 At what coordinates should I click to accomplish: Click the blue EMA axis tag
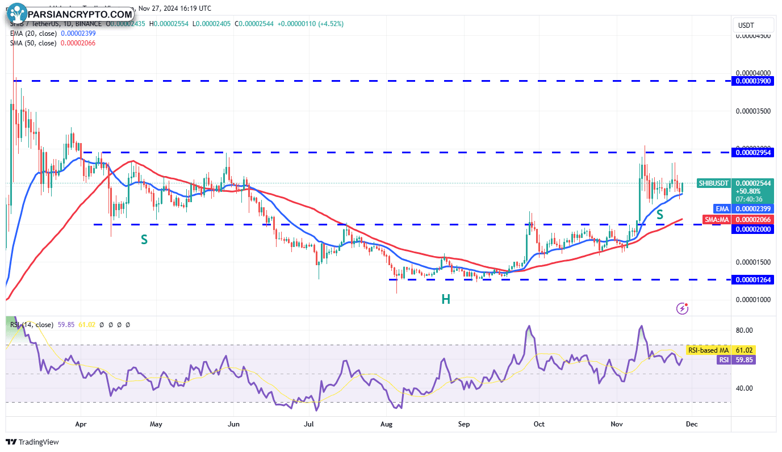click(x=721, y=209)
